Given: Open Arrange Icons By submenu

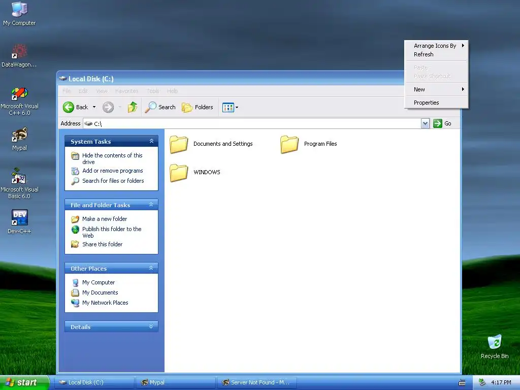Looking at the screenshot, I should 436,46.
